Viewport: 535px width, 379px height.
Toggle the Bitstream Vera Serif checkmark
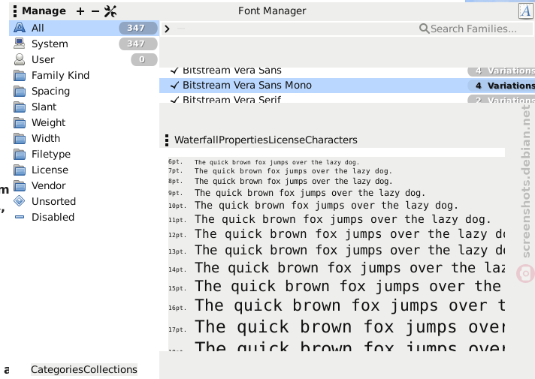tap(174, 100)
